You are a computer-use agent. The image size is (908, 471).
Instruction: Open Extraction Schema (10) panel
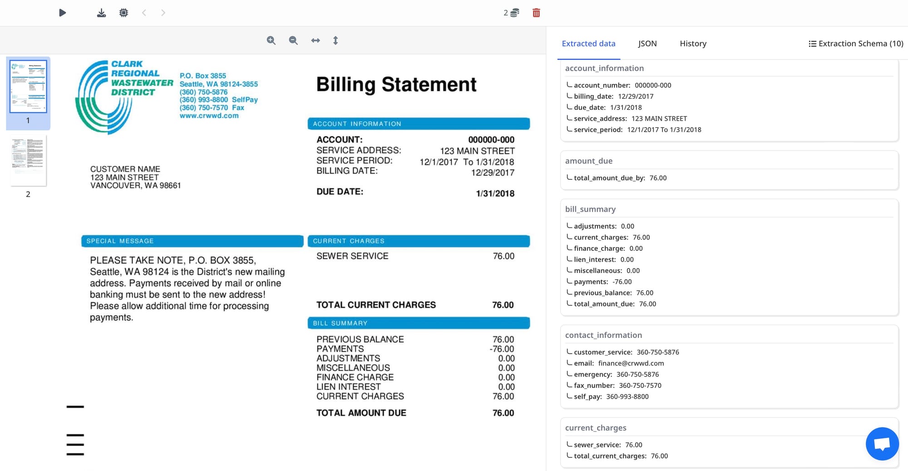point(856,44)
